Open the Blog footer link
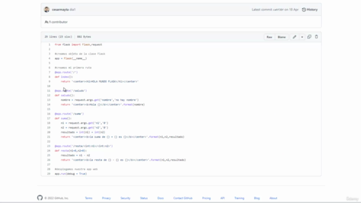This screenshot has width=361, height=203. point(257,198)
